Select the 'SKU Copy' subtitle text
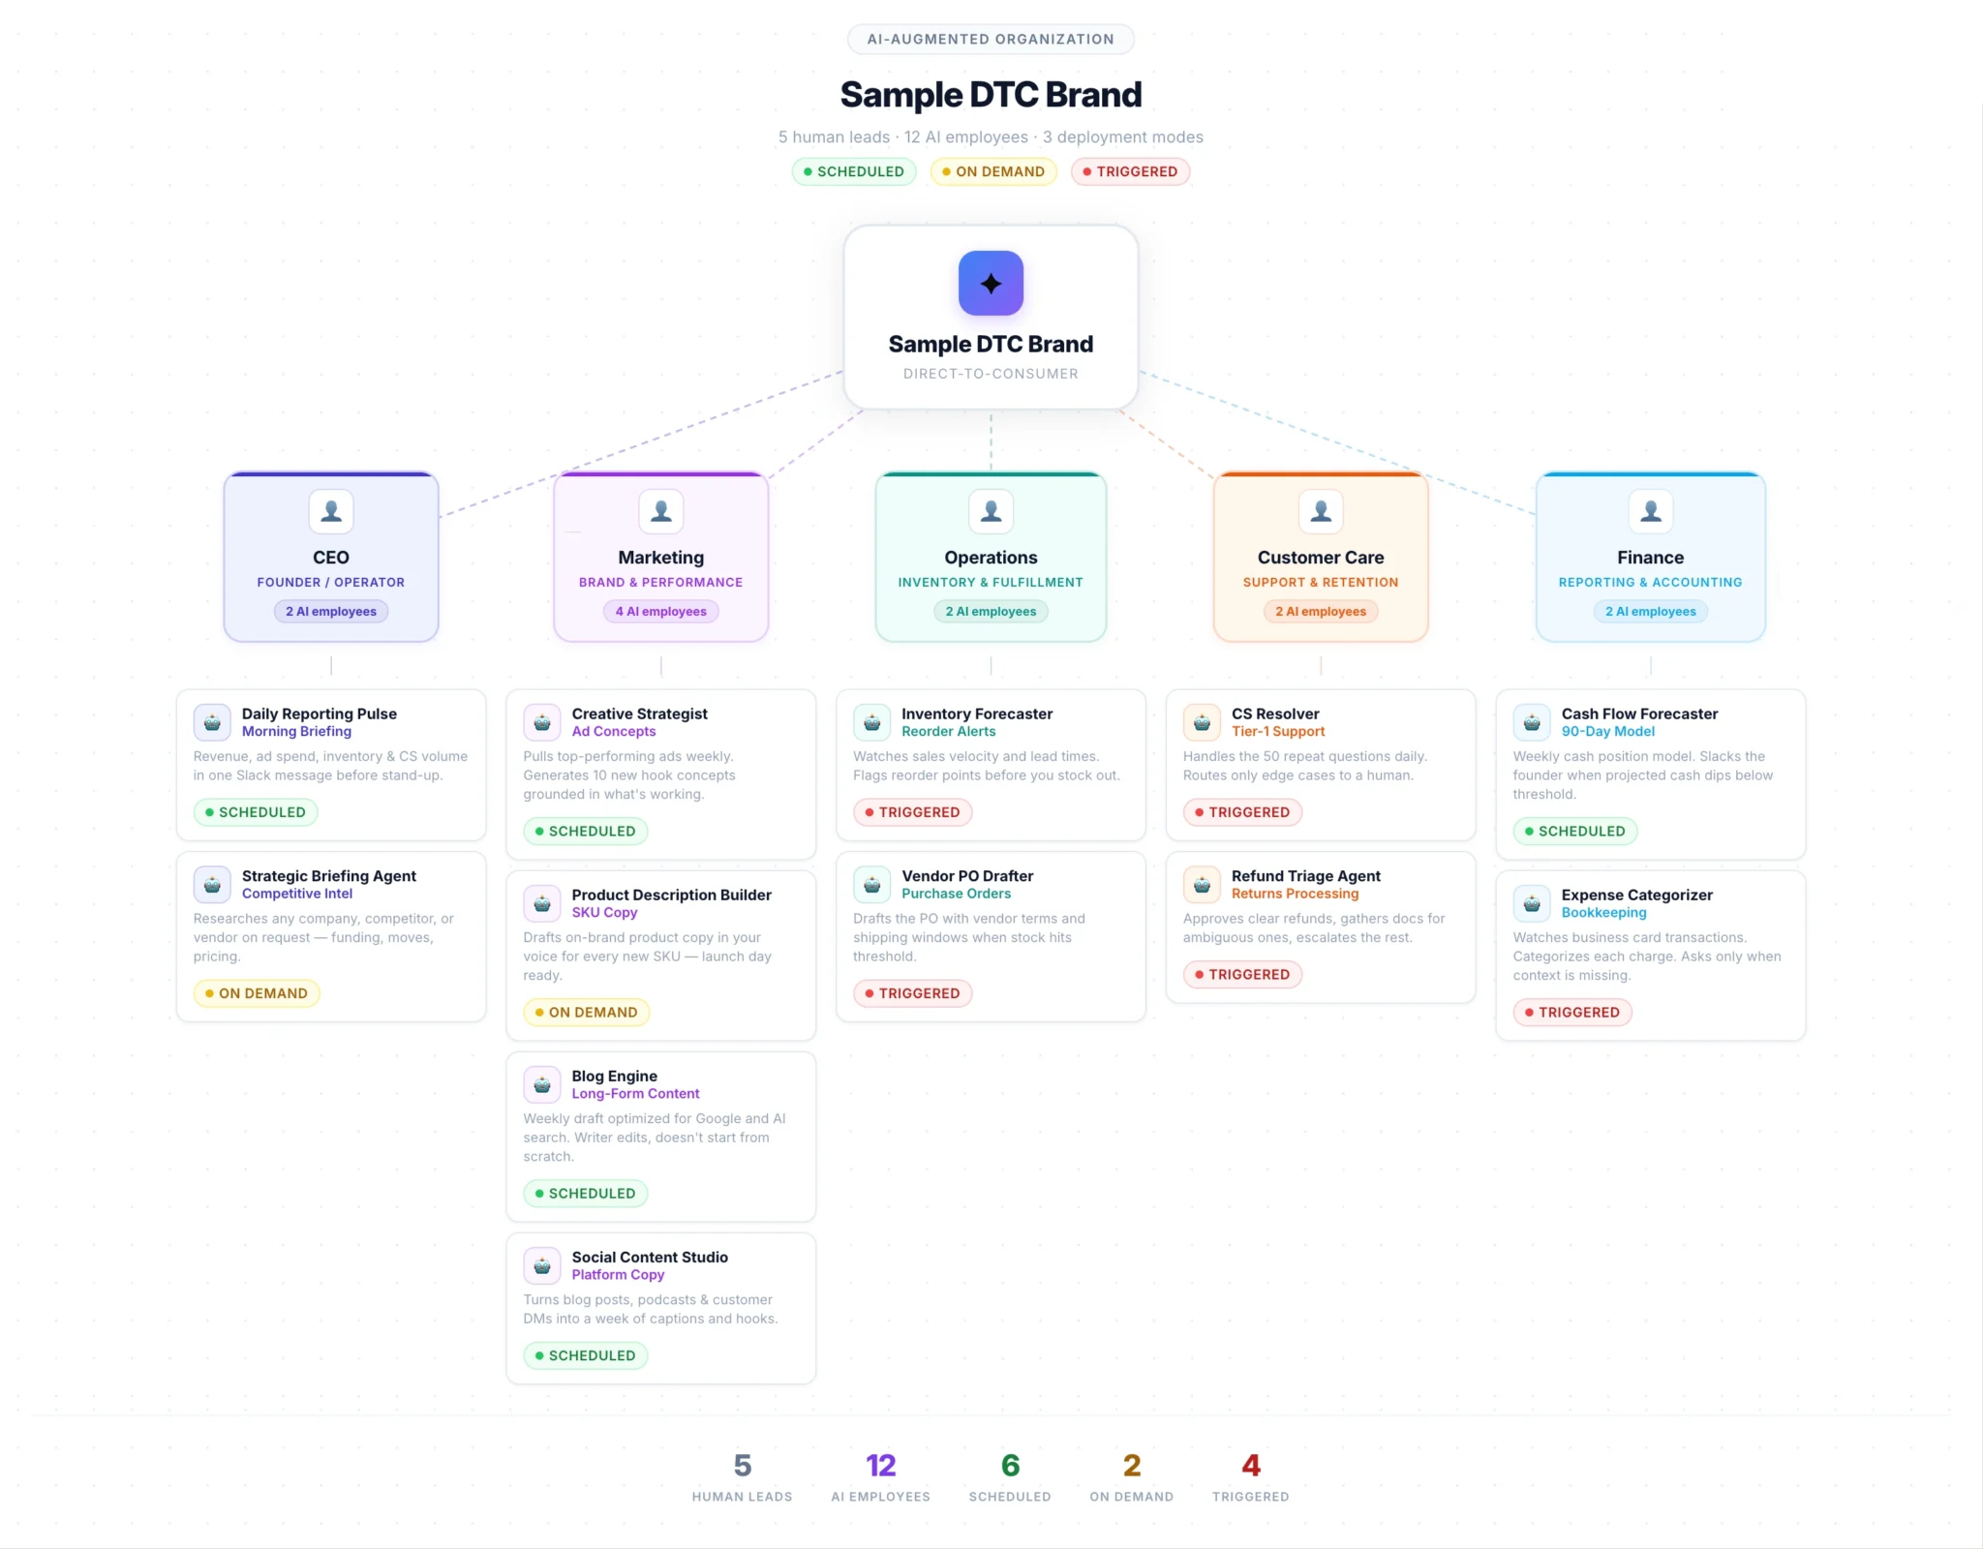Image resolution: width=1983 pixels, height=1549 pixels. 604,913
